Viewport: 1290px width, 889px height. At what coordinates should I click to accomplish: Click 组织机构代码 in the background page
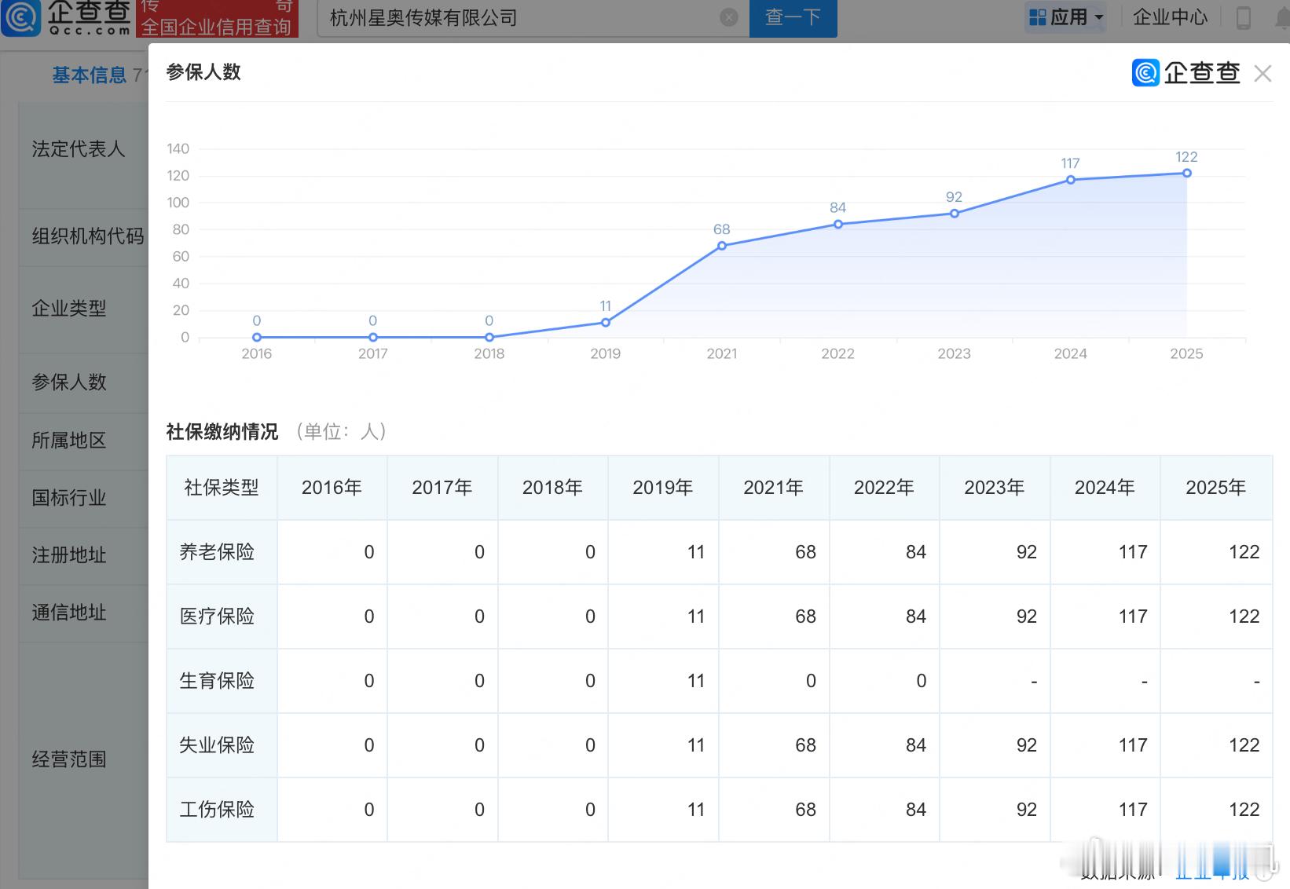point(88,236)
